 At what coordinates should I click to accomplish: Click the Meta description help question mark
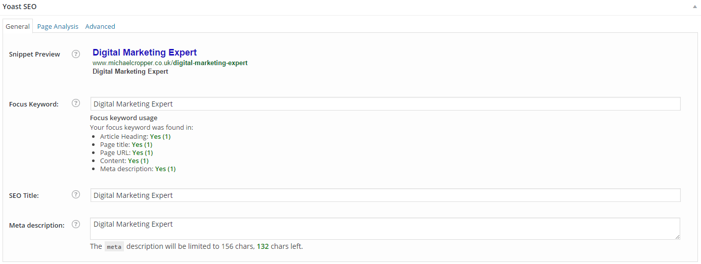point(76,225)
